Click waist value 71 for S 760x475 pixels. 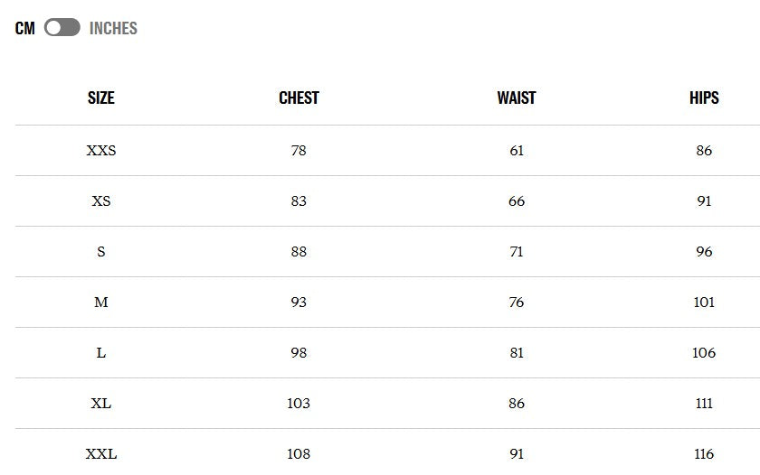tap(517, 252)
